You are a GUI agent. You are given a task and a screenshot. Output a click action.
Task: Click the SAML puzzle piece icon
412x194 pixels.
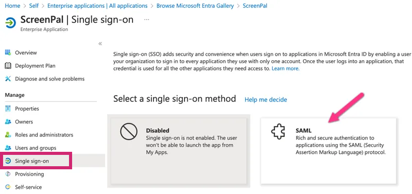(x=278, y=132)
